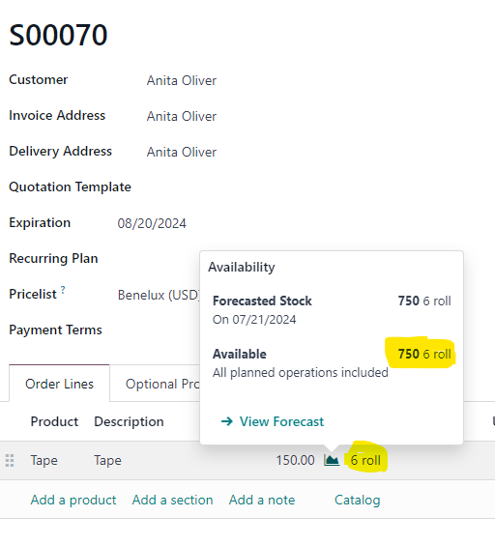Viewport: 495px width, 545px height.
Task: Click the 150.00 quantity cell
Action: [295, 460]
